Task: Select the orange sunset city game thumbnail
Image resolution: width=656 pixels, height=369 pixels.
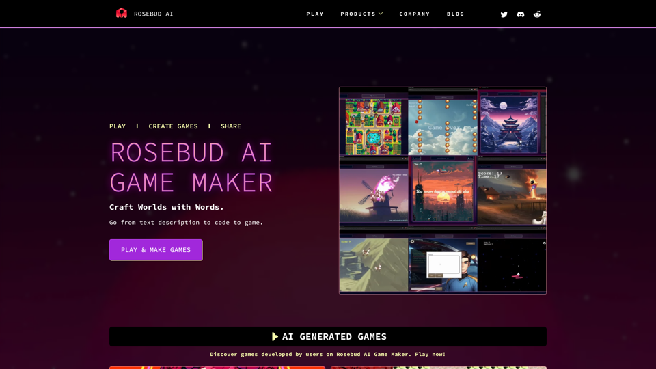Action: coord(443,191)
